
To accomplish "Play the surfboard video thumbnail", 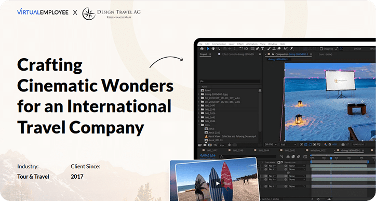I will [218, 183].
